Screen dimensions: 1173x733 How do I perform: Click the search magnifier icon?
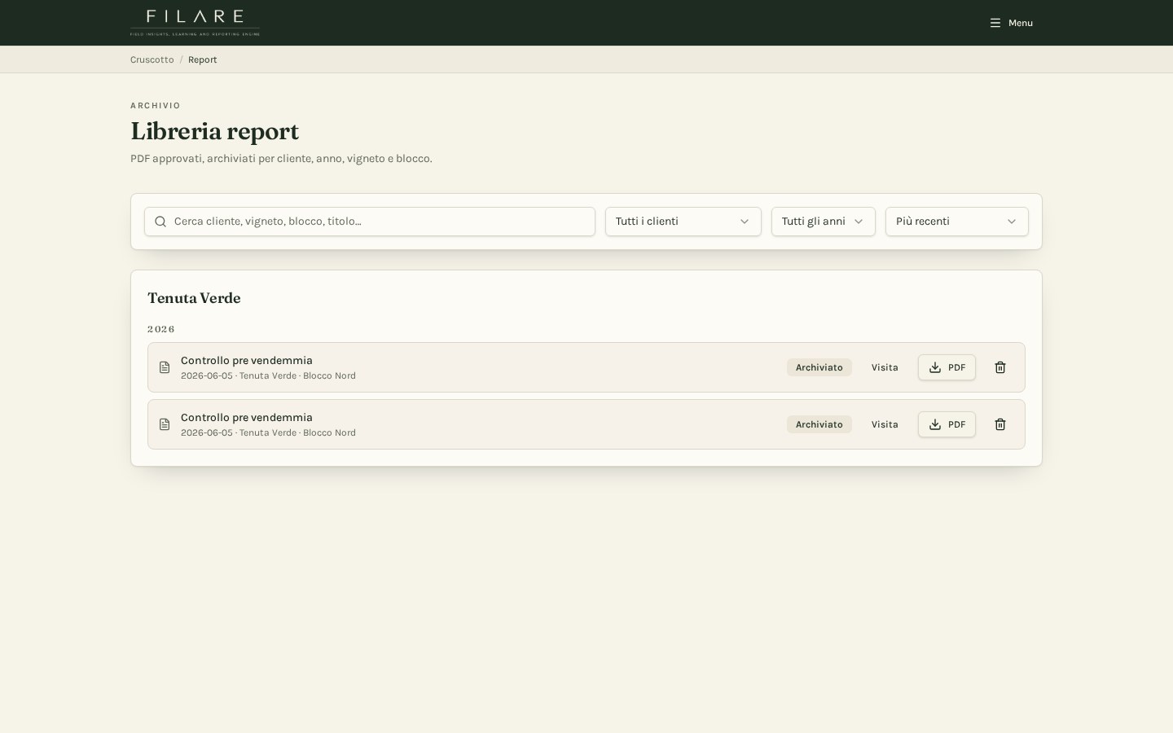[160, 222]
